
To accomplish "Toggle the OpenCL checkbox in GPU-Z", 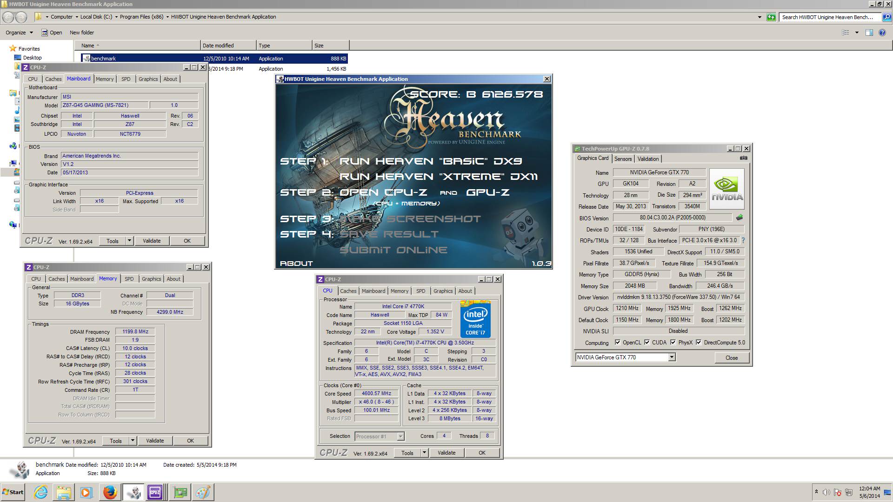I will pos(618,343).
